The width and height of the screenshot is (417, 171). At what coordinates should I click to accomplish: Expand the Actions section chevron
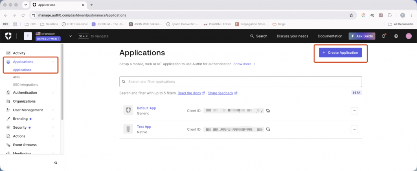[x=53, y=136]
